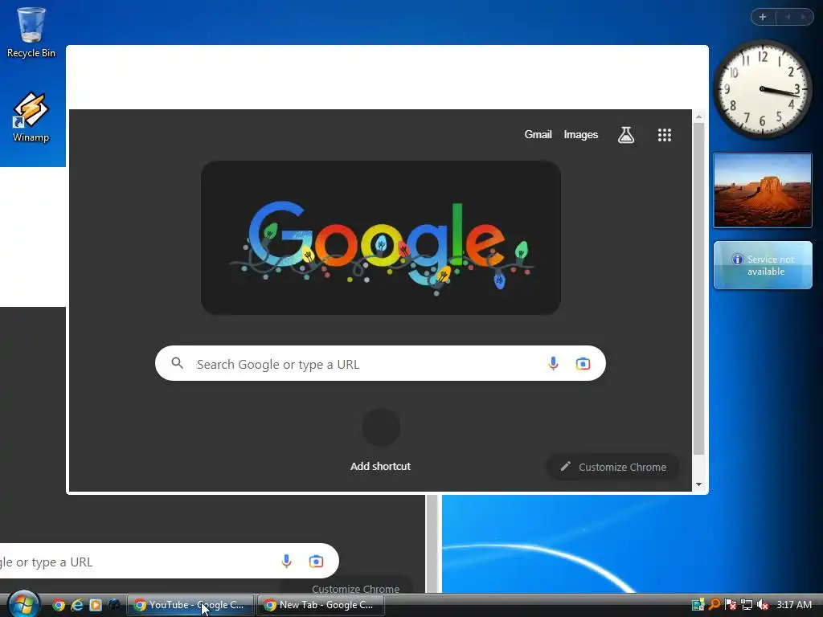
Task: Click the front window vertical scrollbar thumb
Action: 698,288
